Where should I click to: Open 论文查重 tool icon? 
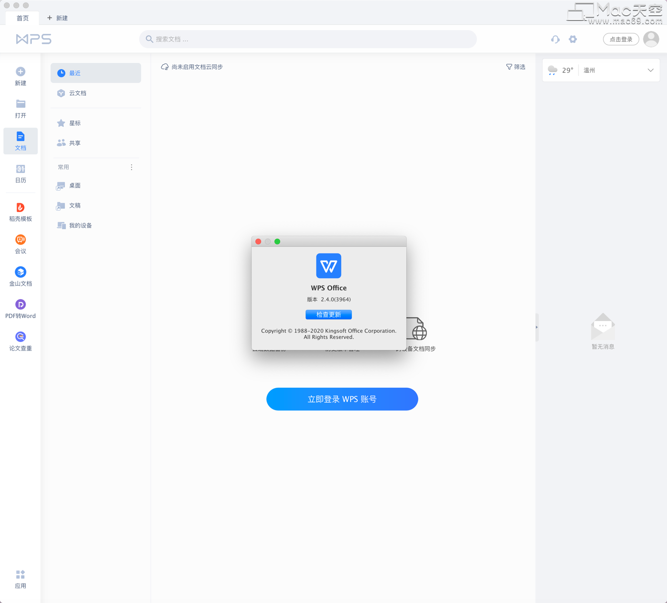[x=20, y=337]
